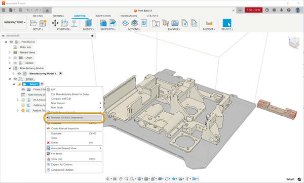Choose Expand All Children
The image size is (304, 183).
(74, 165)
